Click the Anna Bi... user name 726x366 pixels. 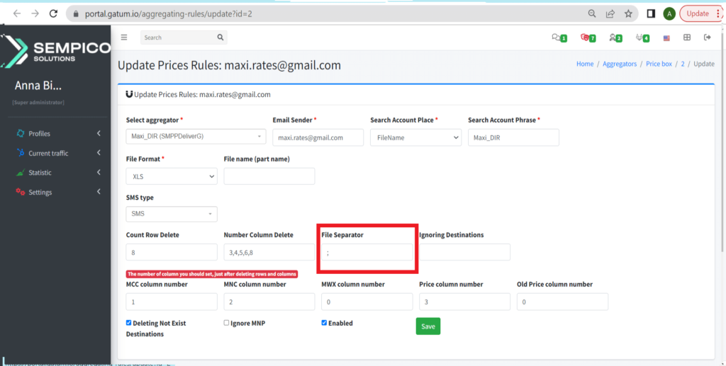pos(38,86)
